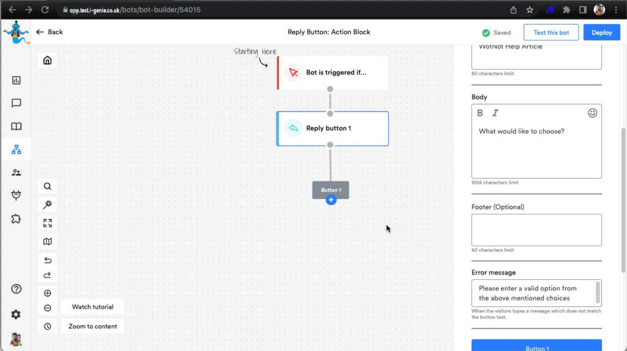Open the chat conversations sidebar item
Screen dimensions: 627x351
click(x=17, y=104)
